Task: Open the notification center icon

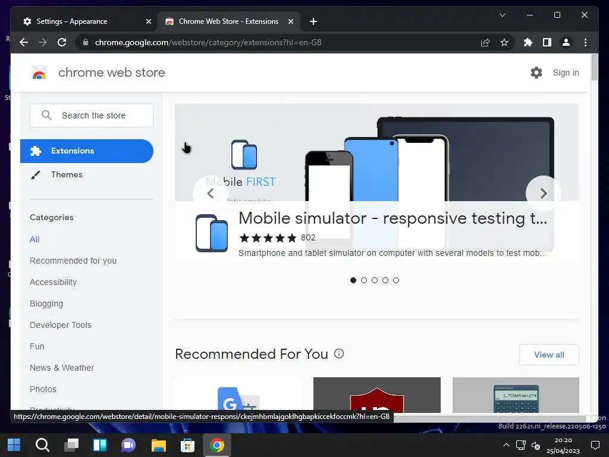Action: (x=595, y=445)
